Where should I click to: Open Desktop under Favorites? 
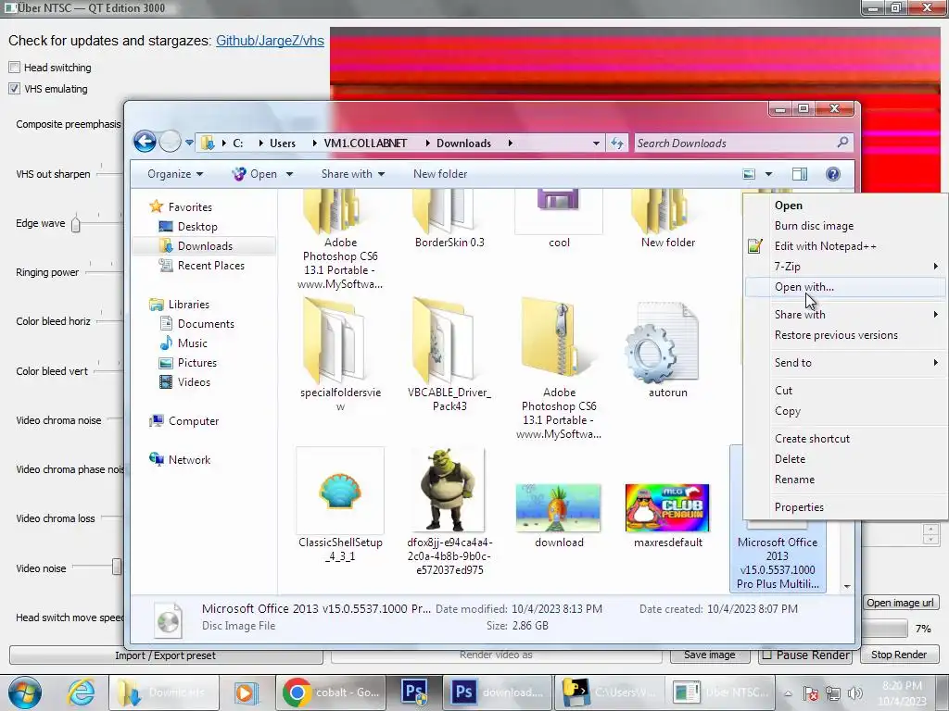click(x=197, y=227)
